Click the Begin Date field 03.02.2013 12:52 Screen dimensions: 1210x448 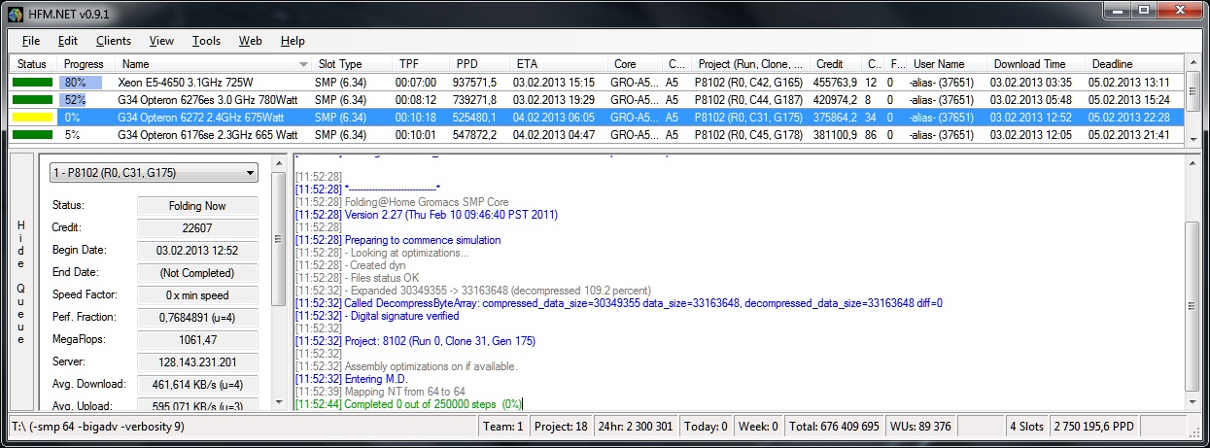coord(198,251)
